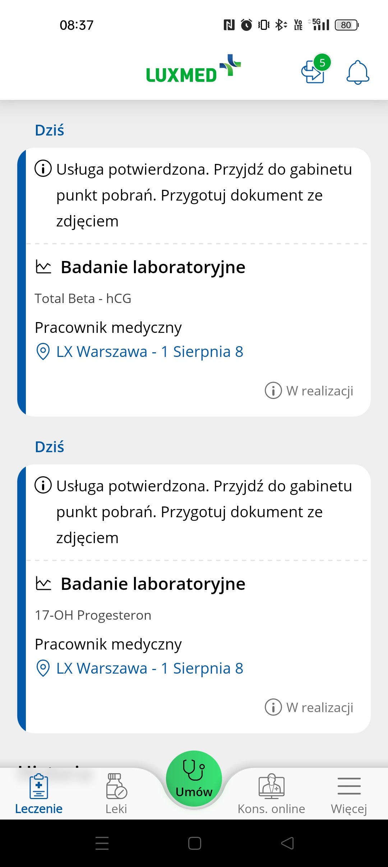
Task: Open the notifications bell
Action: [357, 73]
